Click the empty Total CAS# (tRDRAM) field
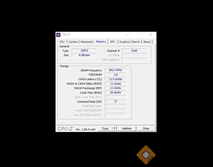This screenshot has width=213, height=167. [116, 110]
